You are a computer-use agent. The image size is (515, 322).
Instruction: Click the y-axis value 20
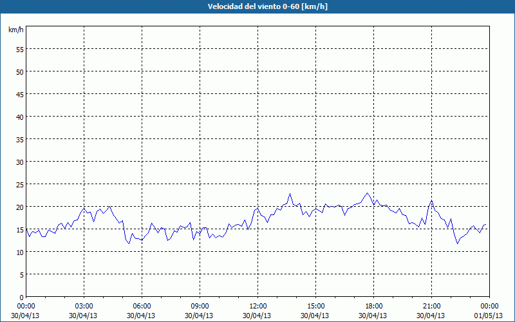pos(20,207)
